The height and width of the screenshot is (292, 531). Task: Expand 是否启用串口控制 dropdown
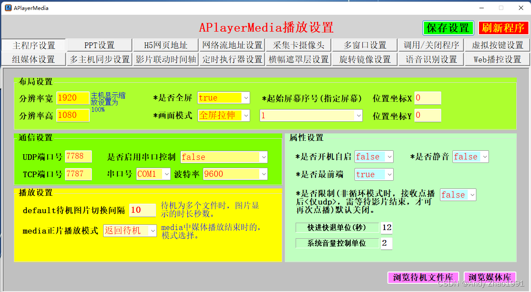point(224,157)
